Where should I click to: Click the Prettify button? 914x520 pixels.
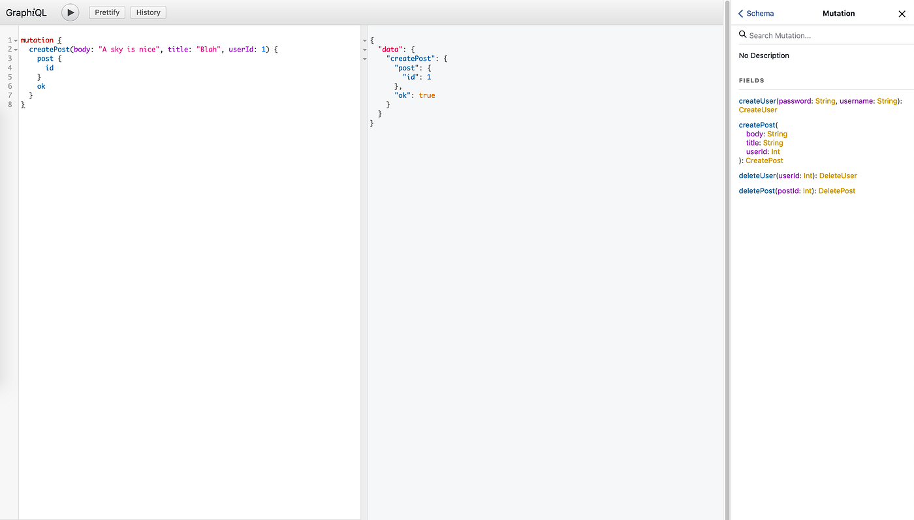[x=106, y=12]
